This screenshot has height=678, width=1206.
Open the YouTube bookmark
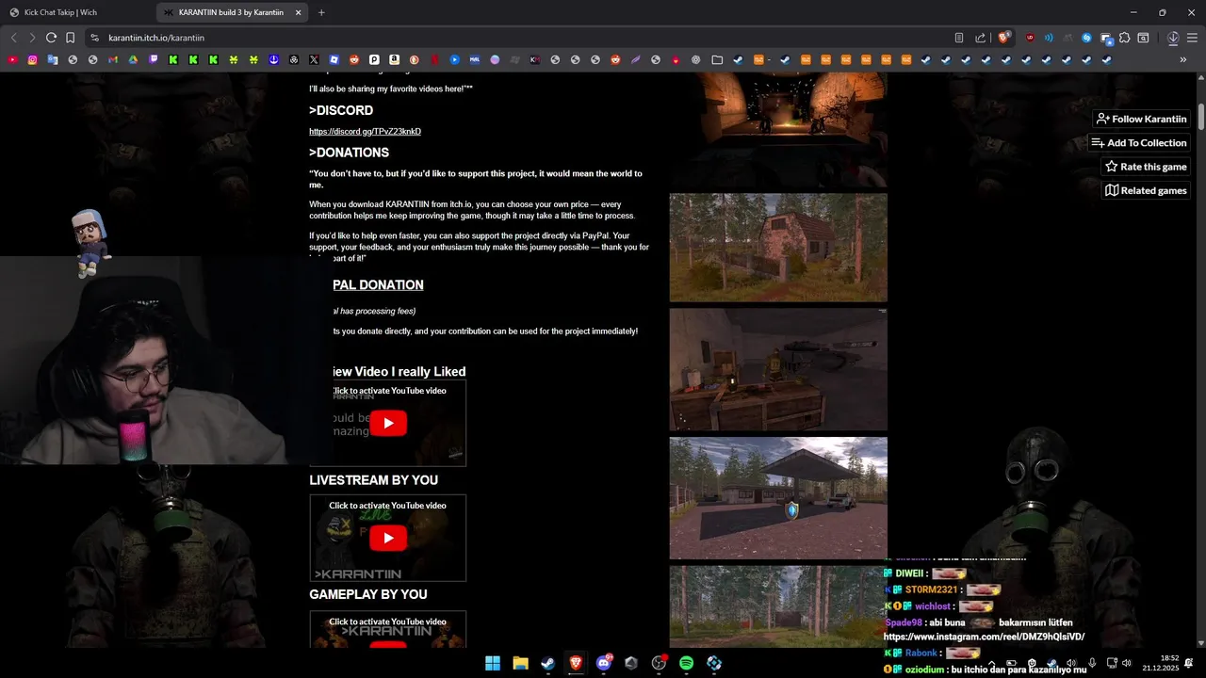pos(12,59)
